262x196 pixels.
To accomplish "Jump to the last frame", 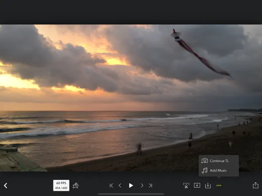I will (x=150, y=185).
